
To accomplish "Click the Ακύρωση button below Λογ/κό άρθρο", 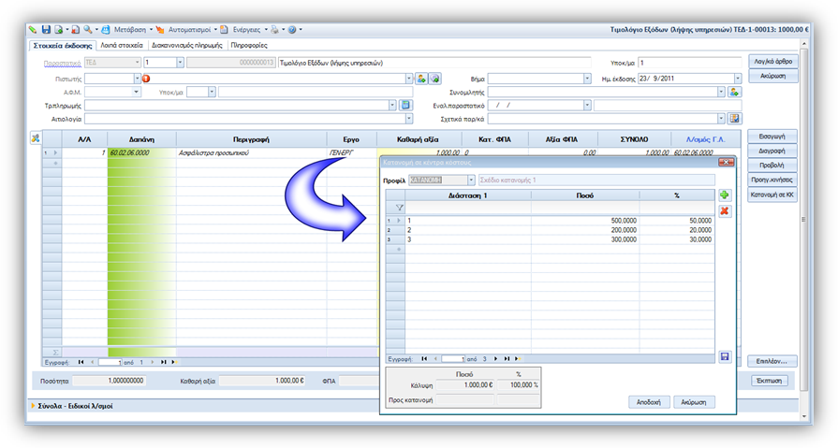I will 772,76.
